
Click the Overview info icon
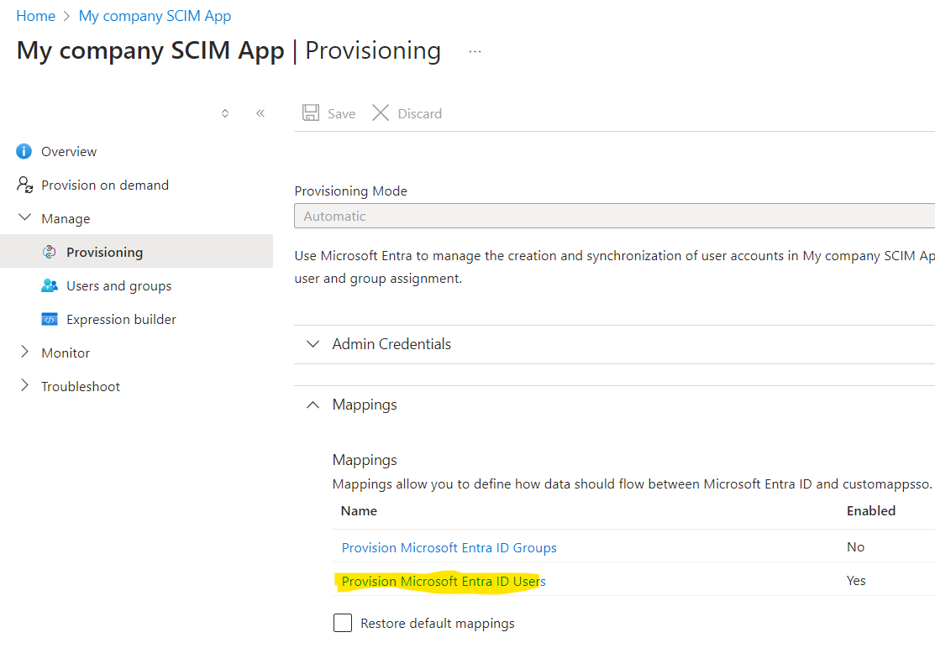click(x=24, y=151)
